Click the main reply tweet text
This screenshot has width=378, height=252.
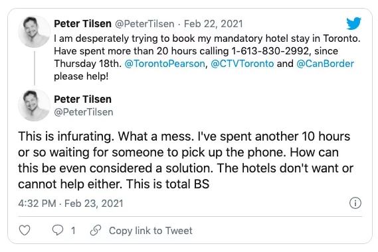(185, 160)
